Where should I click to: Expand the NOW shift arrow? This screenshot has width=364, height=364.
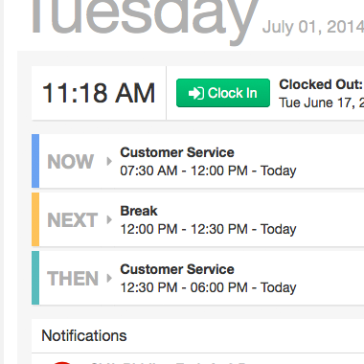[109, 161]
